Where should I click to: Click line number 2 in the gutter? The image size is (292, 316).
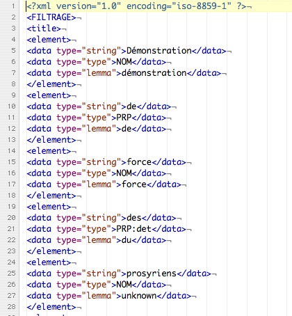point(14,17)
